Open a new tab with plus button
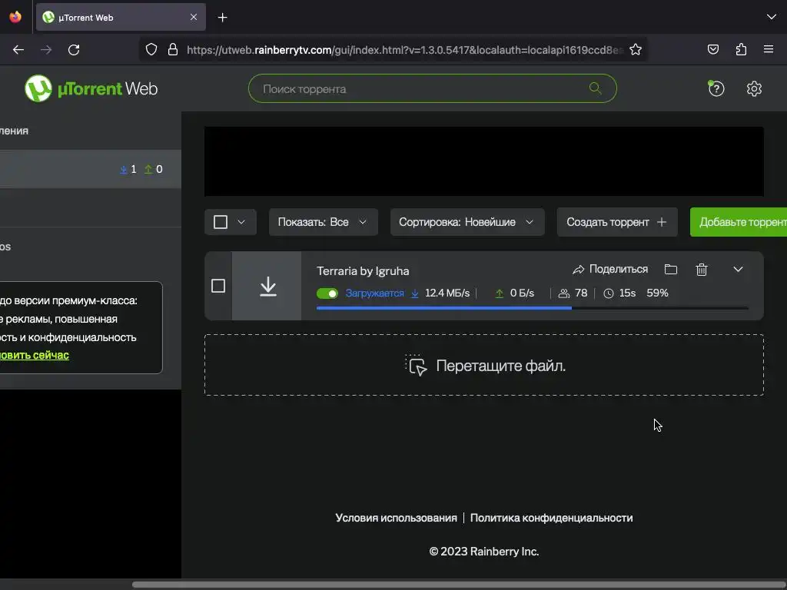 222,18
